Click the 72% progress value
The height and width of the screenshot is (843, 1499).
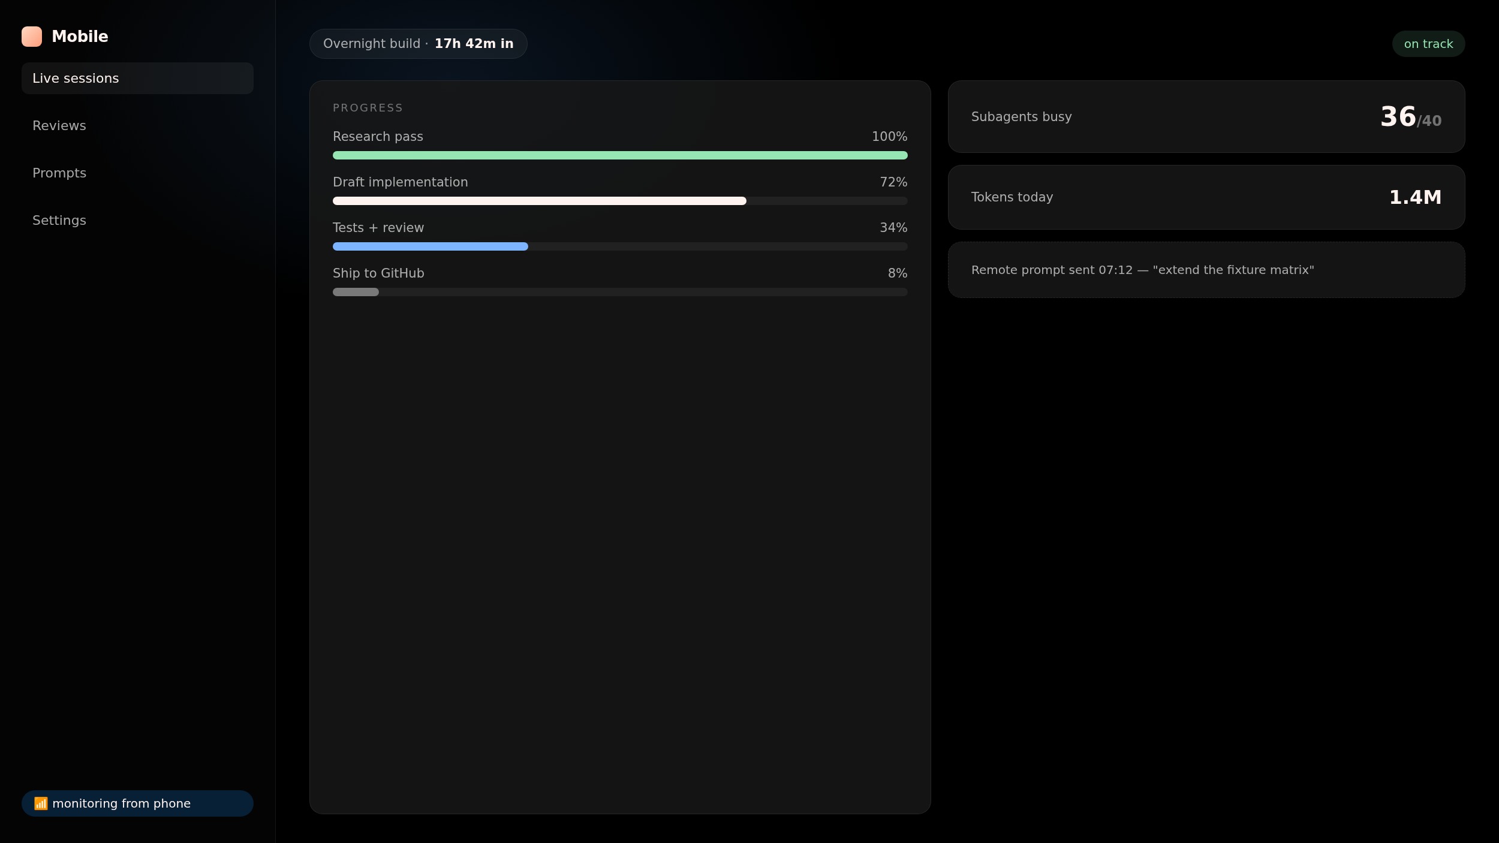pyautogui.click(x=893, y=182)
